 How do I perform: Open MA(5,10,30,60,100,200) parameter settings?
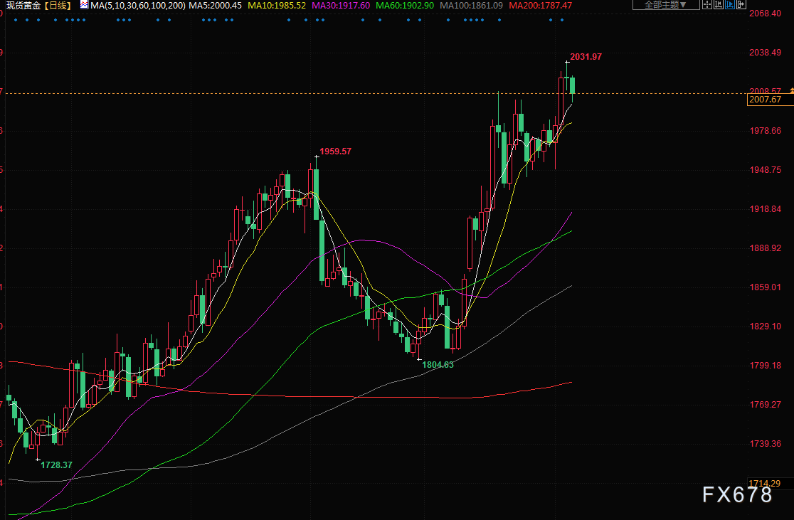139,5
